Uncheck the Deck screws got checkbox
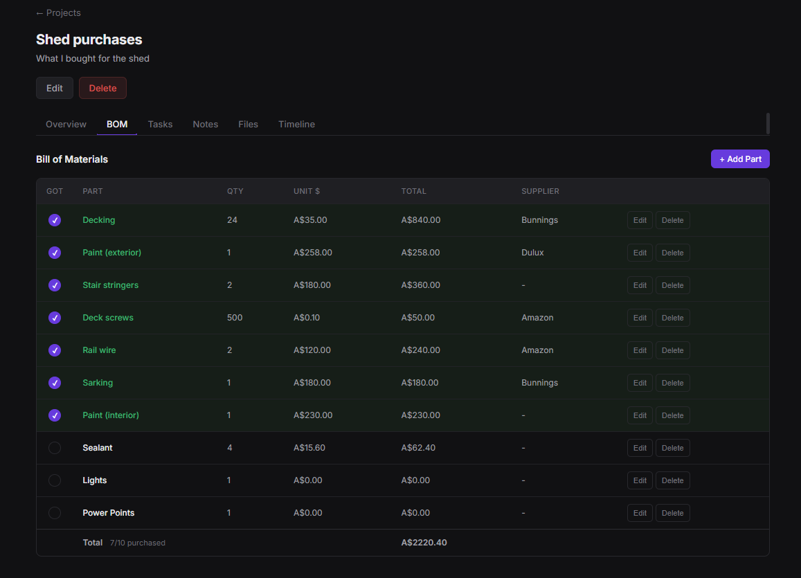The width and height of the screenshot is (801, 578). (55, 318)
